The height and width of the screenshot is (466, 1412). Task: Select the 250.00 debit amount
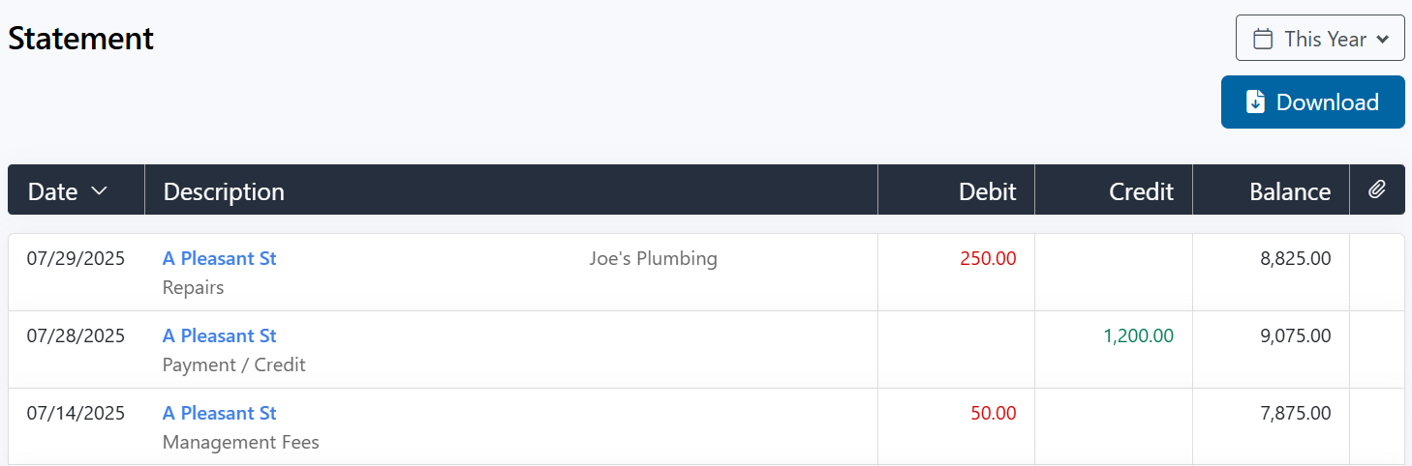tap(988, 258)
